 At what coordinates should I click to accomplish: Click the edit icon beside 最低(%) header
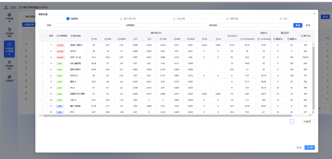pos(275,39)
